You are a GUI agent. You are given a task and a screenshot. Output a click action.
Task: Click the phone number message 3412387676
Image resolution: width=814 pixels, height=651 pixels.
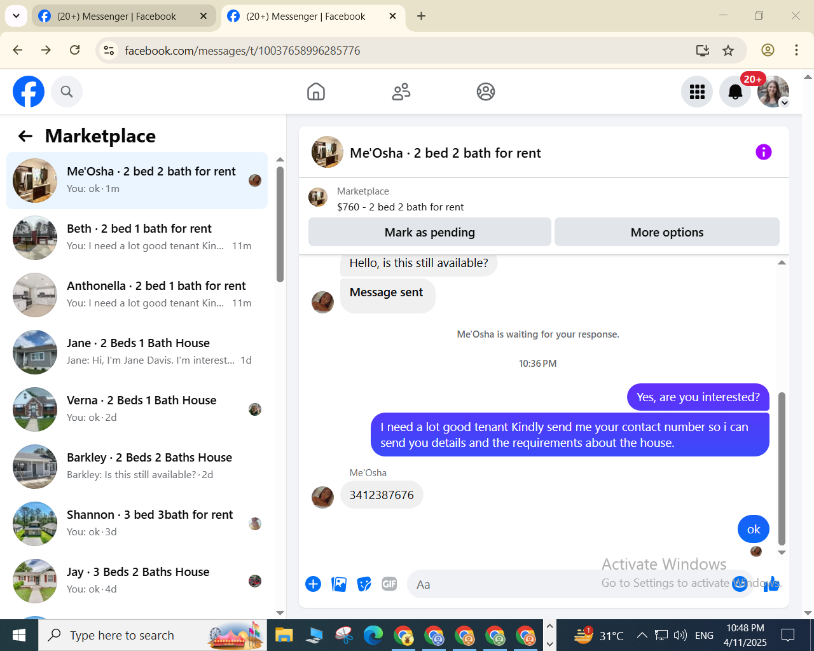click(382, 495)
